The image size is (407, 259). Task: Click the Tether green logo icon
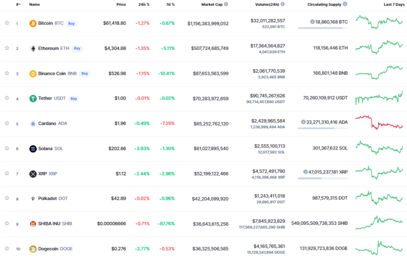click(x=33, y=98)
